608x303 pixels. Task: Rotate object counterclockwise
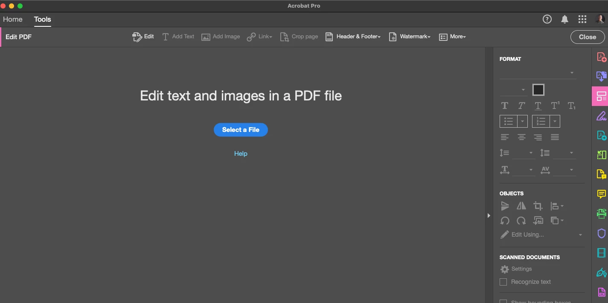click(505, 220)
